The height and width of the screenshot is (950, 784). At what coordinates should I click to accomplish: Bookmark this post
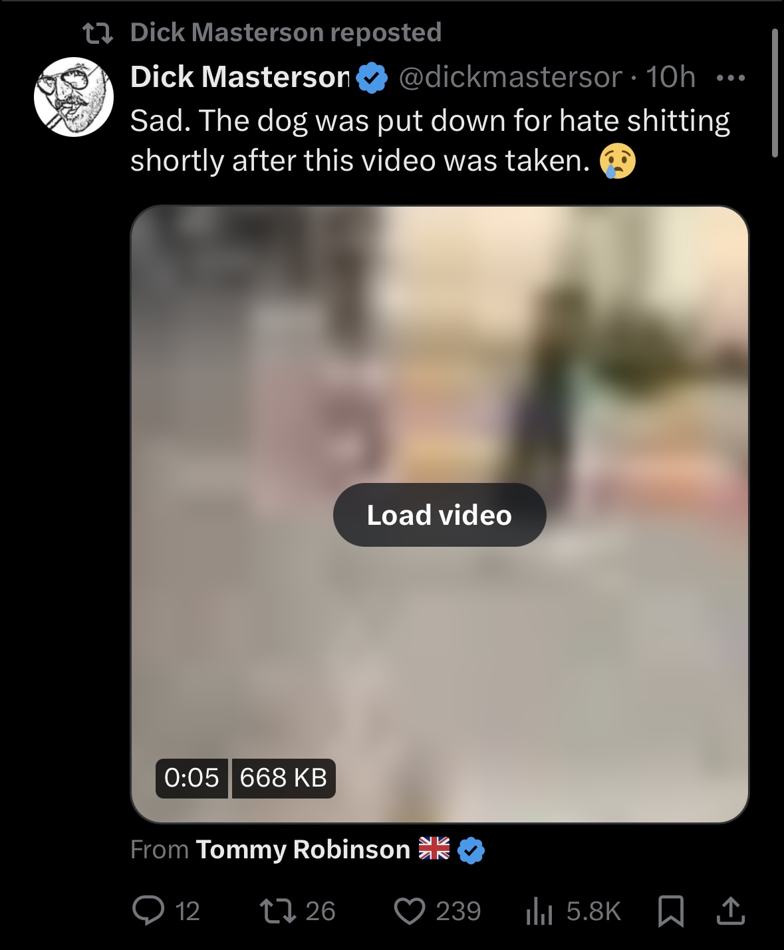(671, 911)
